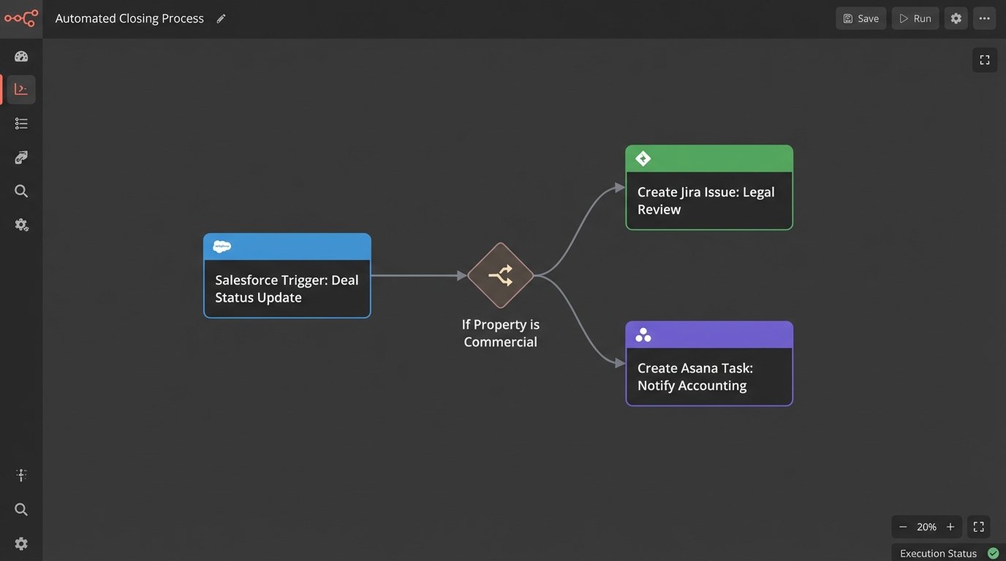Viewport: 1006px width, 561px height.
Task: Edit the workflow title with the pencil icon
Action: (221, 18)
